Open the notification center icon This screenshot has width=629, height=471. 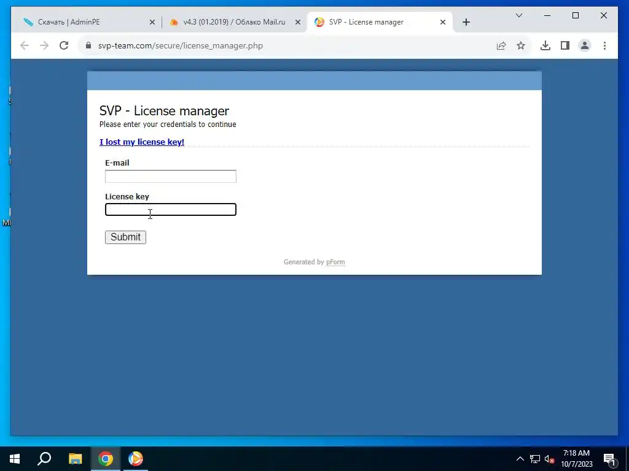609,459
